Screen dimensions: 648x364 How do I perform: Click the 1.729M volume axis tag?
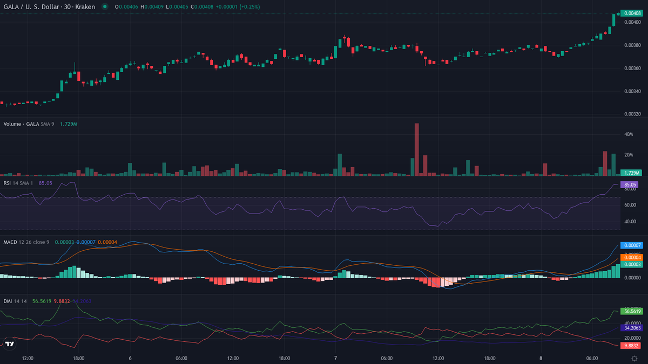632,173
